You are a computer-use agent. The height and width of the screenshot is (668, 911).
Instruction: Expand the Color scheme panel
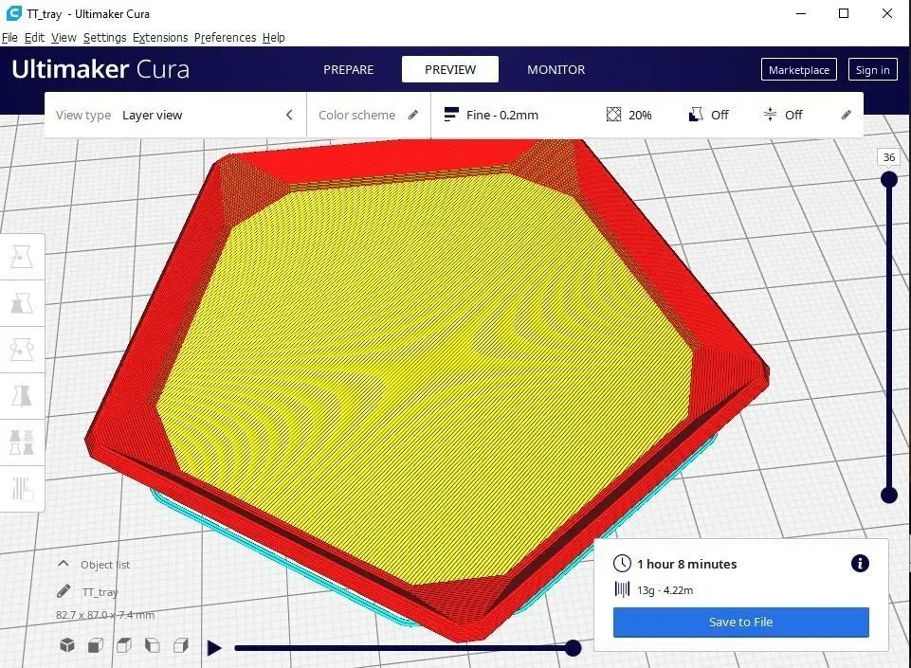[369, 115]
